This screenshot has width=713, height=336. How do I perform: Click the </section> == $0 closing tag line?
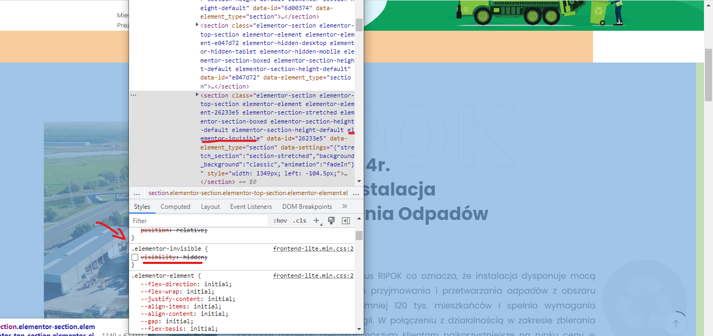tap(228, 182)
